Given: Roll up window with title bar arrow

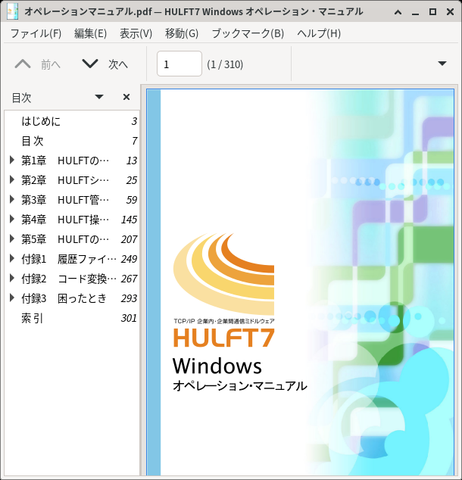Looking at the screenshot, I should pyautogui.click(x=398, y=12).
